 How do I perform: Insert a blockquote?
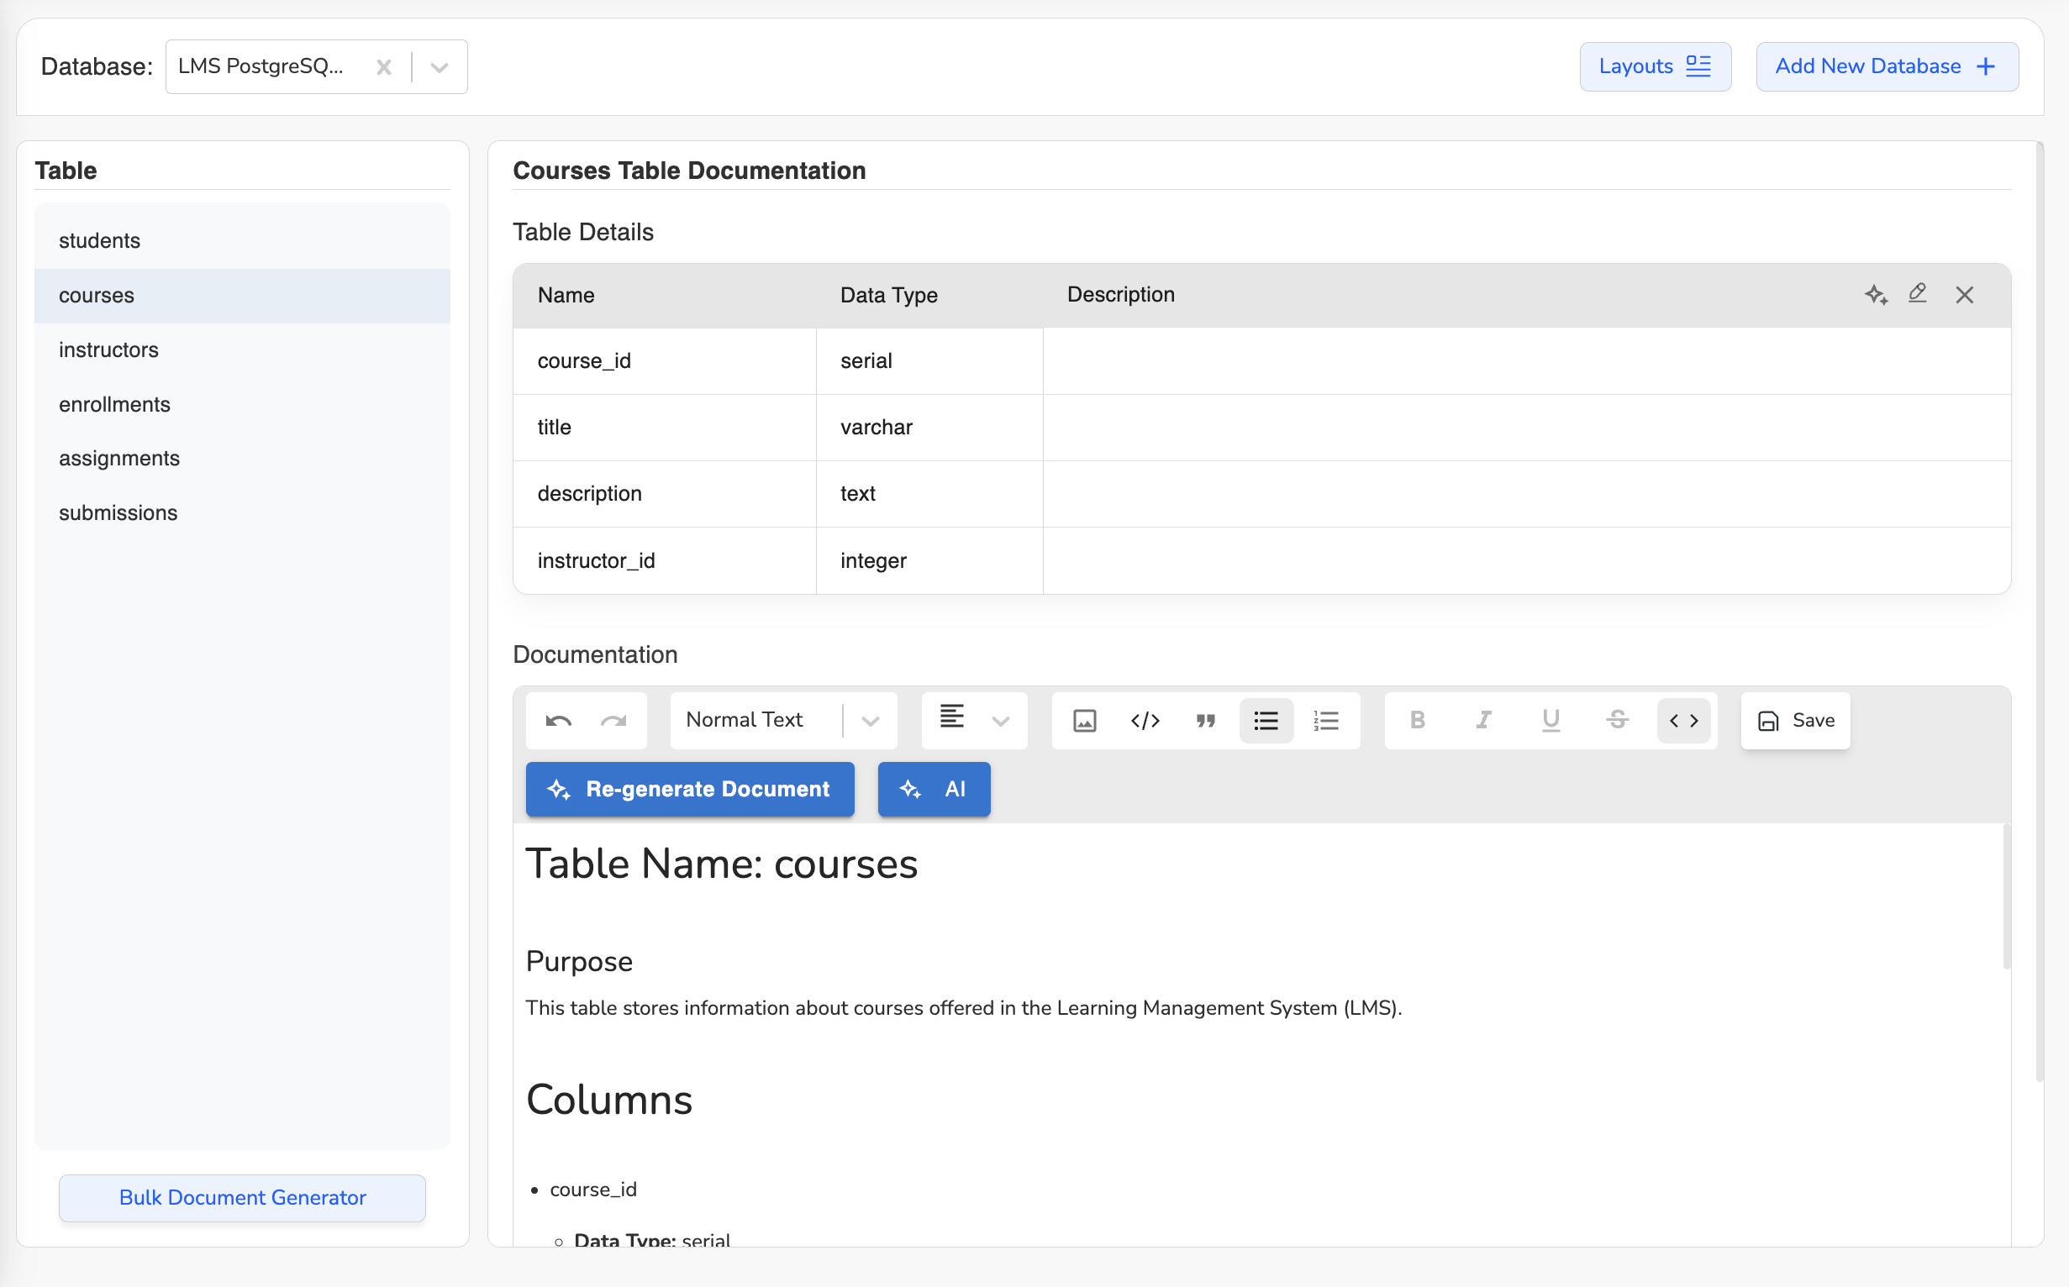[x=1206, y=720]
